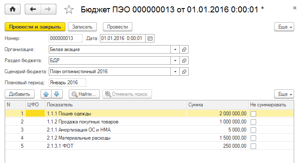Click the Добавить button

(x=20, y=94)
